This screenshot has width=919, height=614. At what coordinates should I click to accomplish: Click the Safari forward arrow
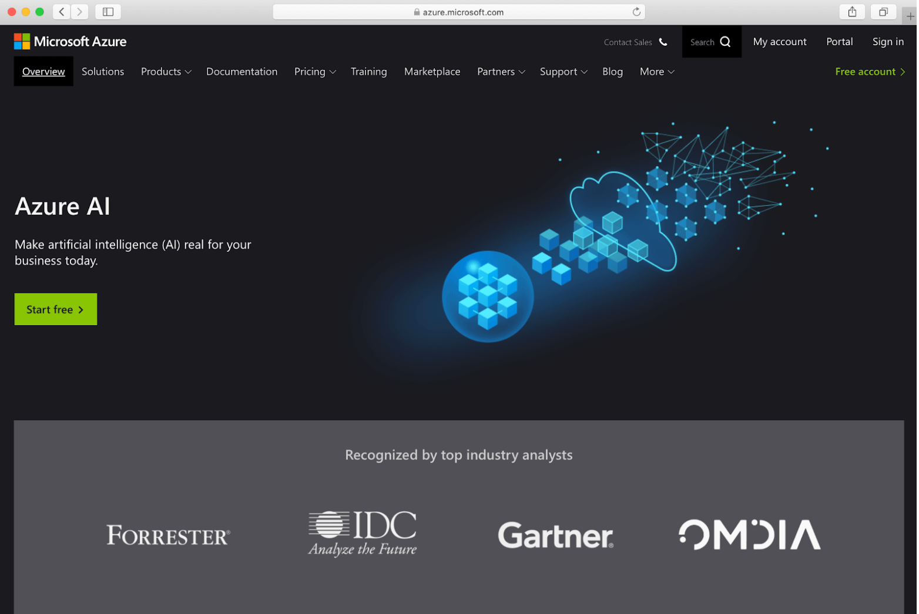80,12
